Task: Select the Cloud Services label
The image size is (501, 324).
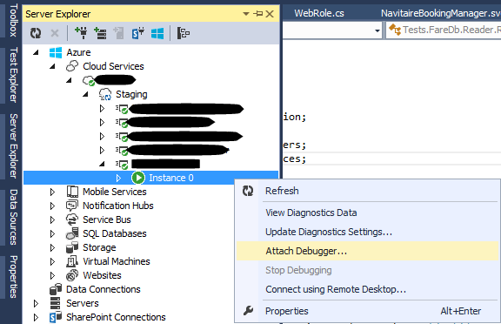Action: [x=113, y=66]
